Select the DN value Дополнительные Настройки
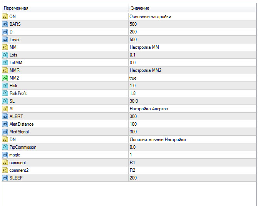Screen dimensions: 258x206 click(157, 140)
